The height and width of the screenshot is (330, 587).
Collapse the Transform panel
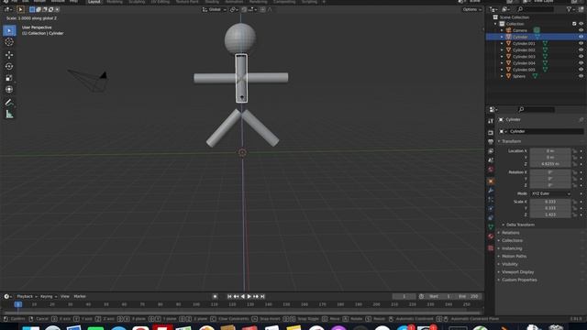coord(511,141)
